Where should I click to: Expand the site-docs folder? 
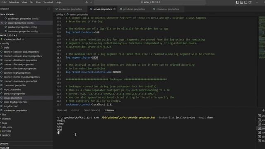7,127
